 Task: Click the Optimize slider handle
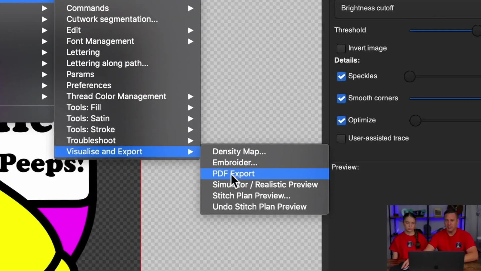pos(415,120)
